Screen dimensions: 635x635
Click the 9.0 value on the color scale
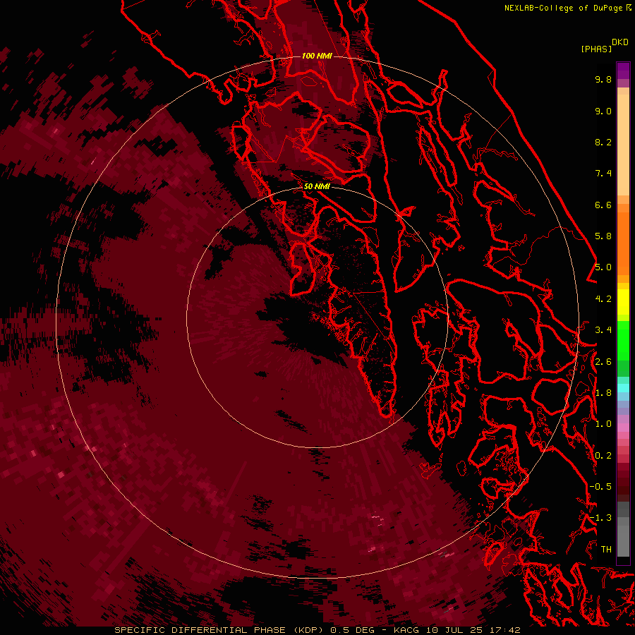[603, 111]
